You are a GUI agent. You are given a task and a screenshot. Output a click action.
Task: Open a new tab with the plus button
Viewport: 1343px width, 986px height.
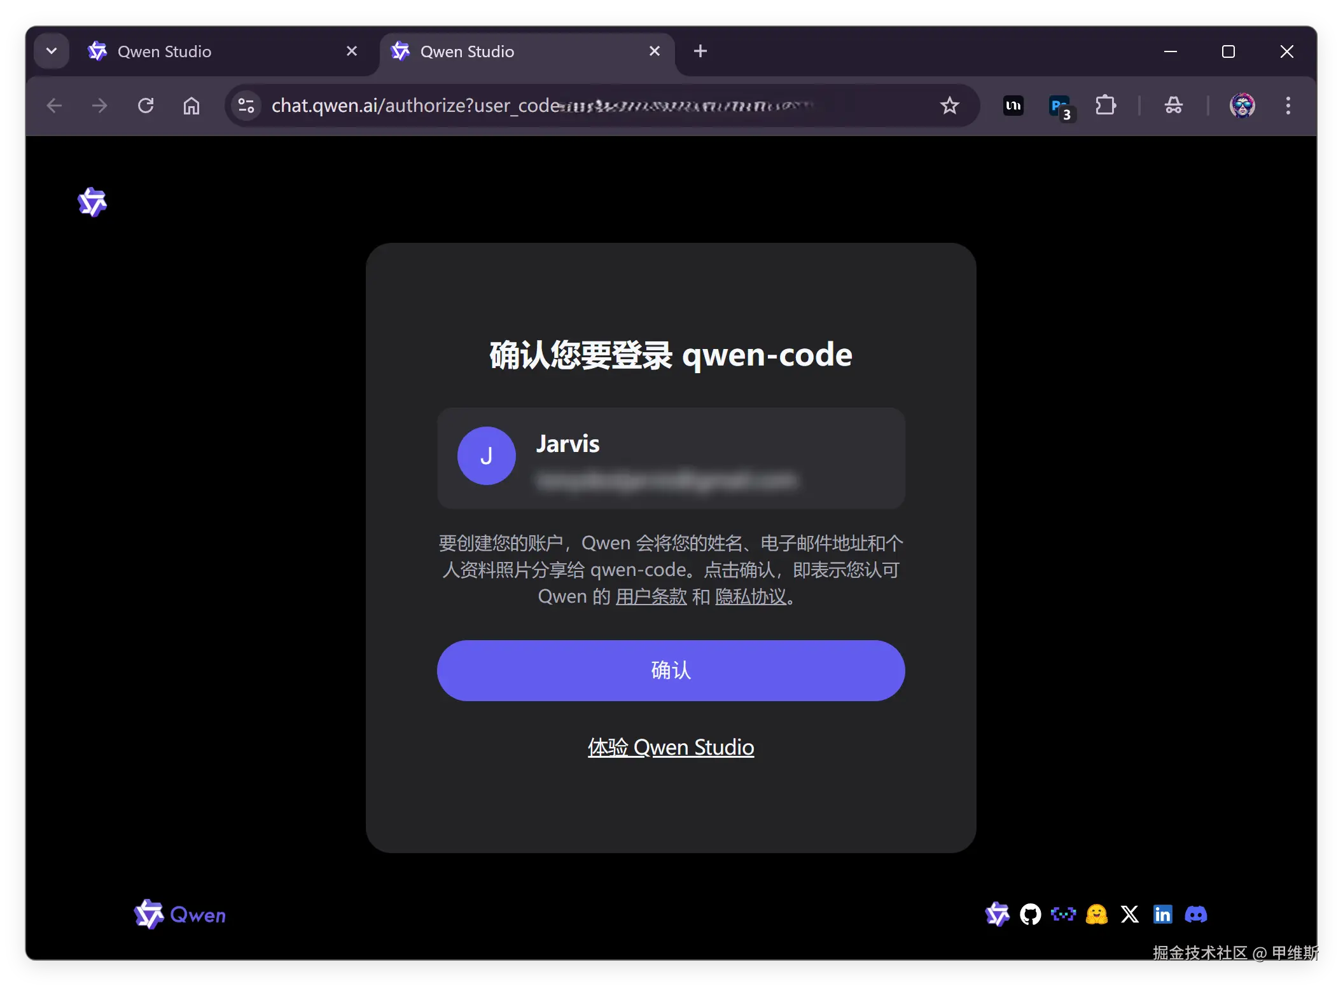pyautogui.click(x=700, y=51)
